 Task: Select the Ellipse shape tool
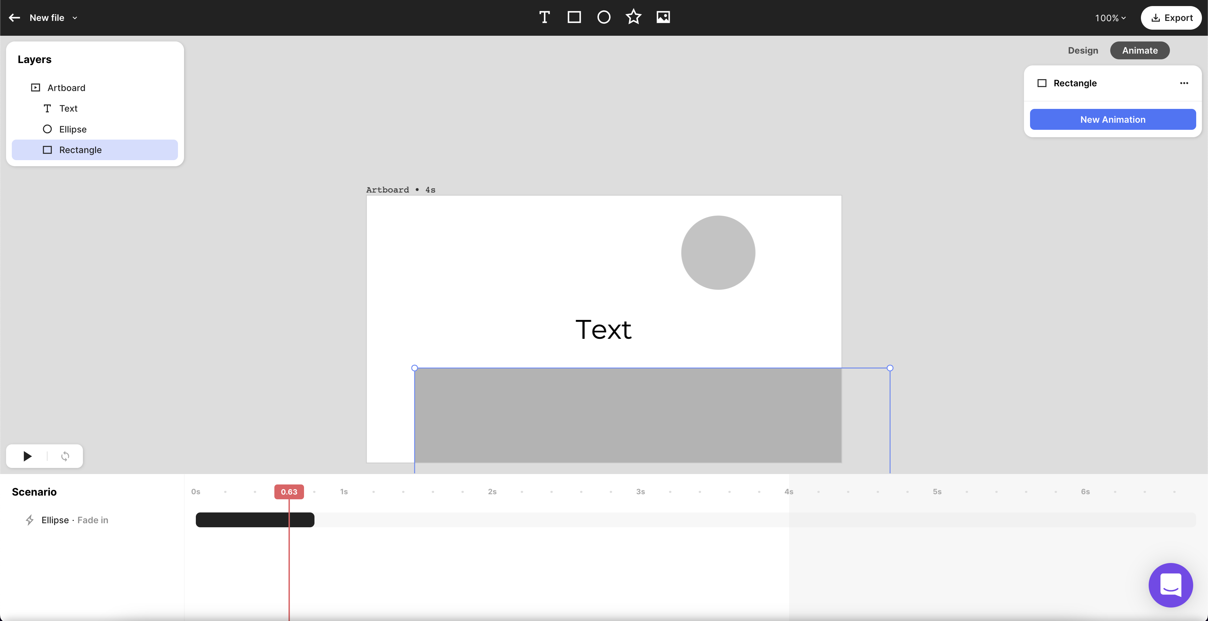(x=604, y=17)
